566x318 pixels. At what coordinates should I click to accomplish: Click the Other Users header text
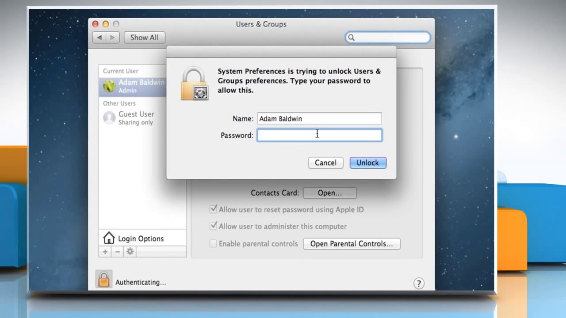pyautogui.click(x=119, y=103)
